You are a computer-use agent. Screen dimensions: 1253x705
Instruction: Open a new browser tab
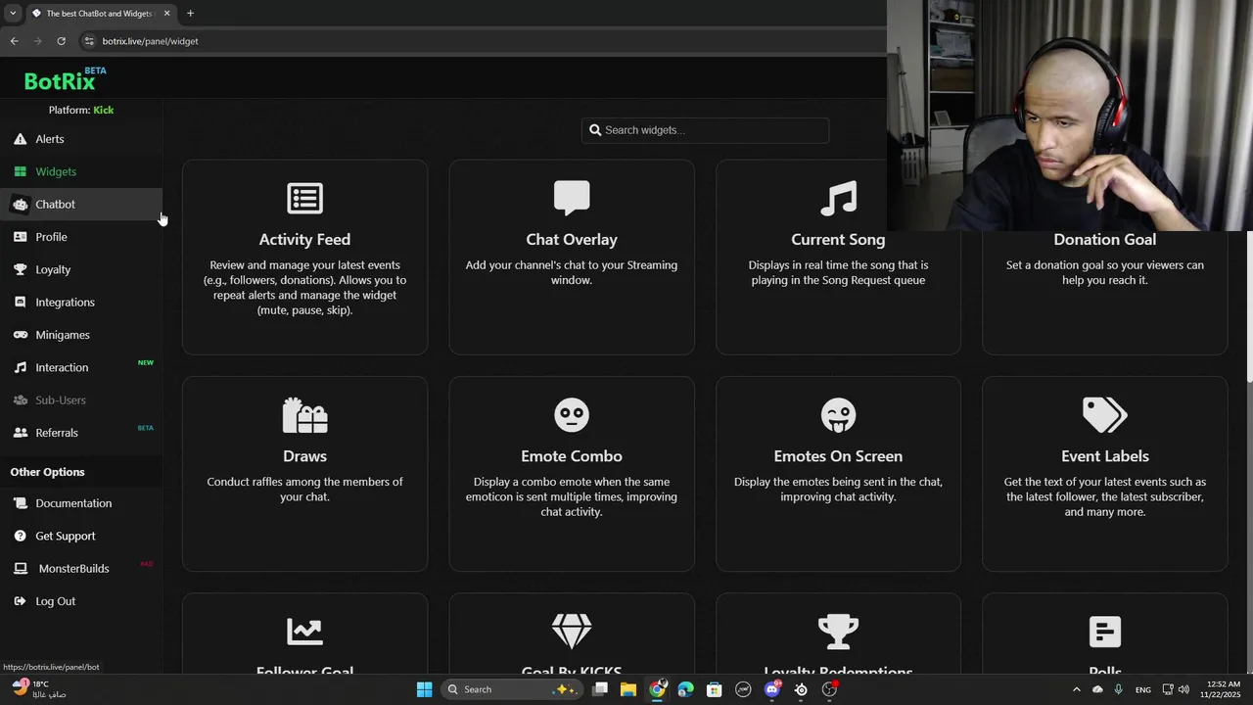[x=190, y=13]
